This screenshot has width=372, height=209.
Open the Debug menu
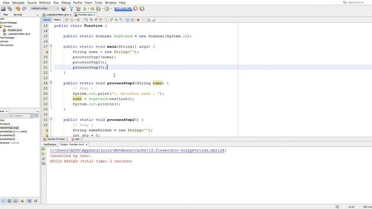[66, 2]
